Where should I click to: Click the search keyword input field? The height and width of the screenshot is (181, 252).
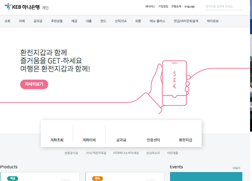224,7
